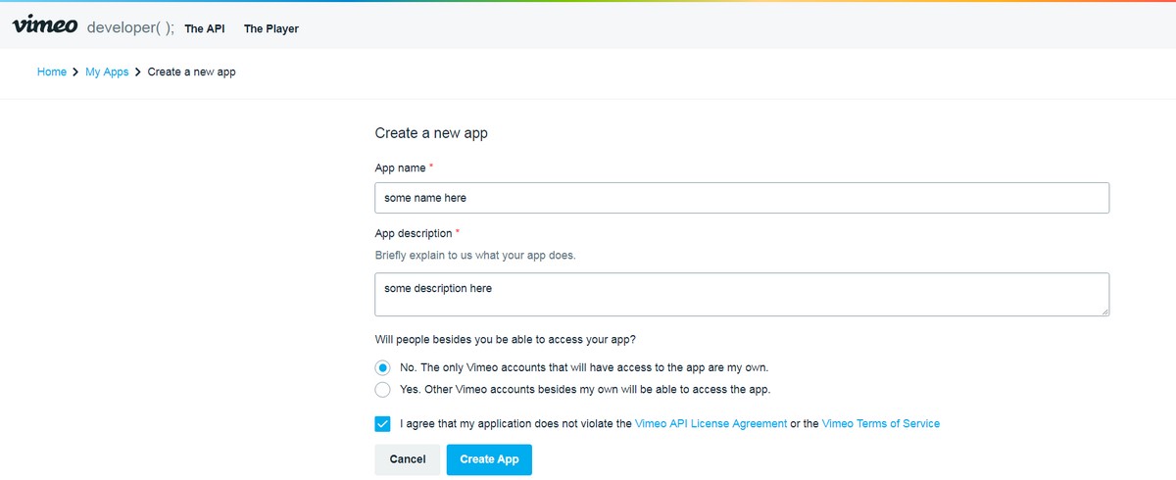
Task: Select the Yes, other Vimeo accounts radio
Action: point(382,390)
